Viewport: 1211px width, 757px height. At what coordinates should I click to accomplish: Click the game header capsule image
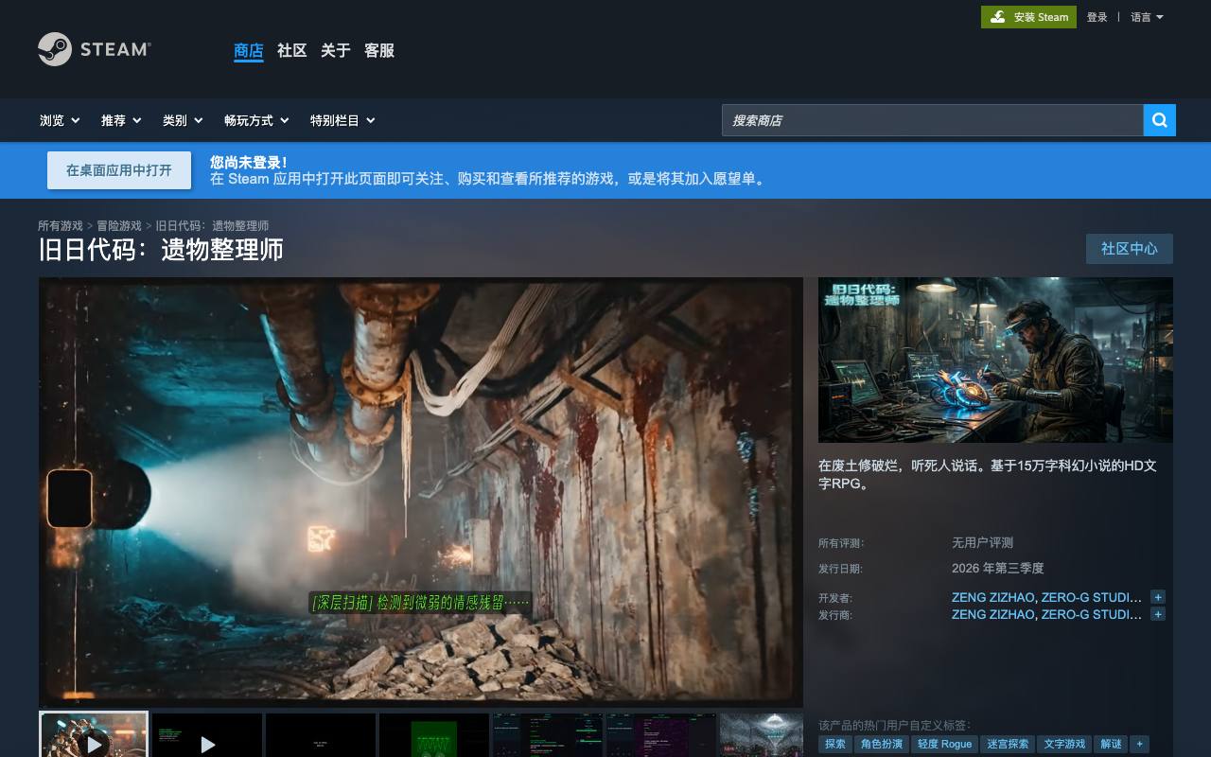(995, 360)
